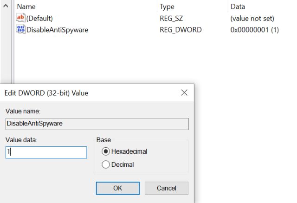
Task: Select the DisableAntiSpyware entry name
Action: [x=57, y=30]
